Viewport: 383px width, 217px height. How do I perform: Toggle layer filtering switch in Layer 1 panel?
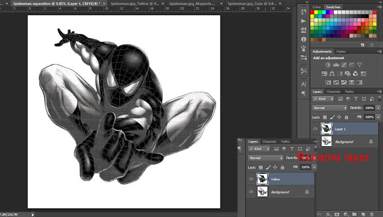click(379, 98)
